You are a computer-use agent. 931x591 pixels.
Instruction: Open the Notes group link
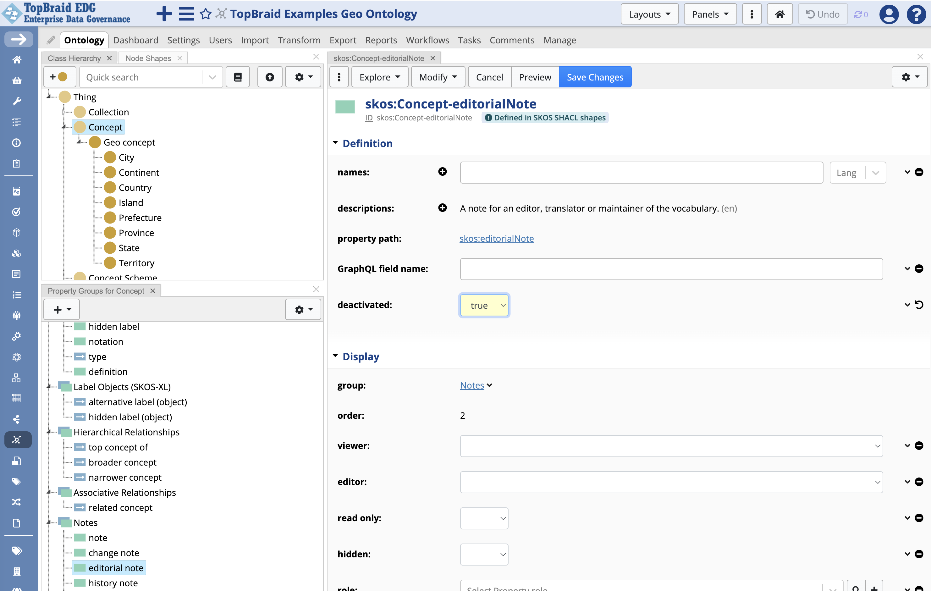click(472, 385)
